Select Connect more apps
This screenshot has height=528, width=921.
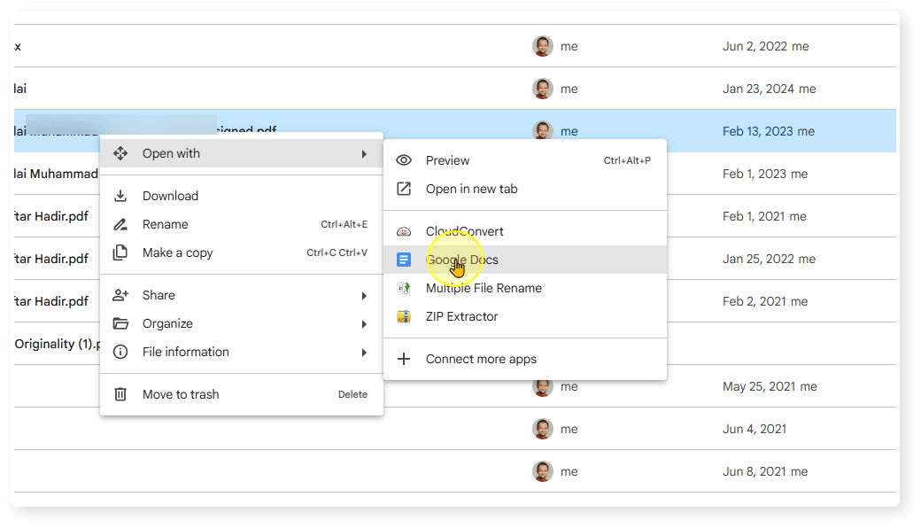pos(525,359)
